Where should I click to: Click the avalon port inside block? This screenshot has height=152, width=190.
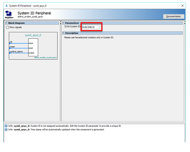(x=31, y=53)
